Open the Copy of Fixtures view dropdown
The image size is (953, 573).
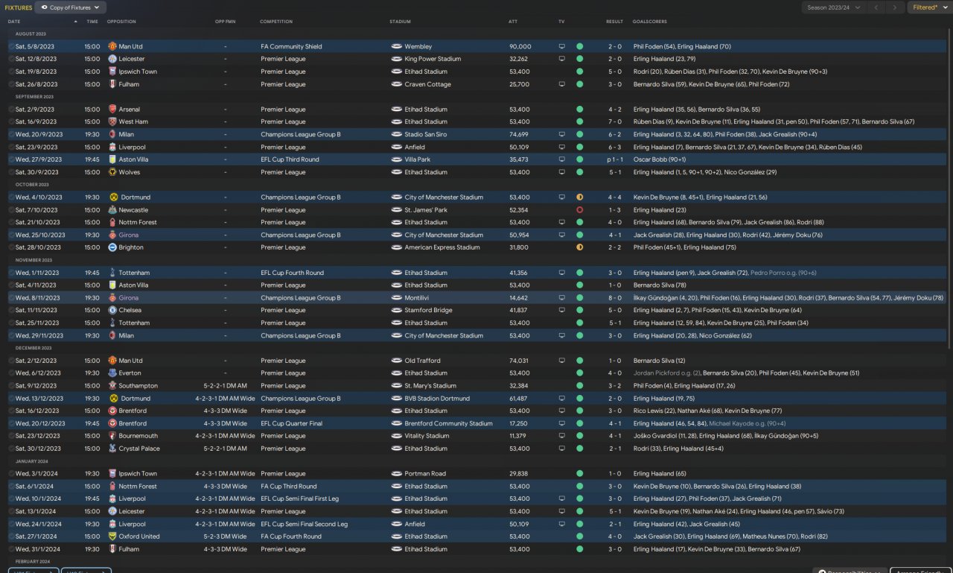tap(71, 7)
